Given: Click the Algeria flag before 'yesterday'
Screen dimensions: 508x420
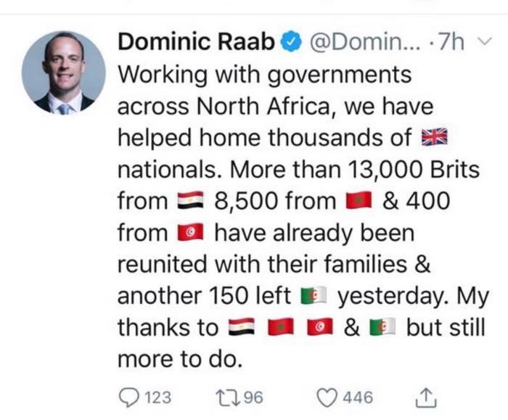Looking at the screenshot, I should [316, 297].
